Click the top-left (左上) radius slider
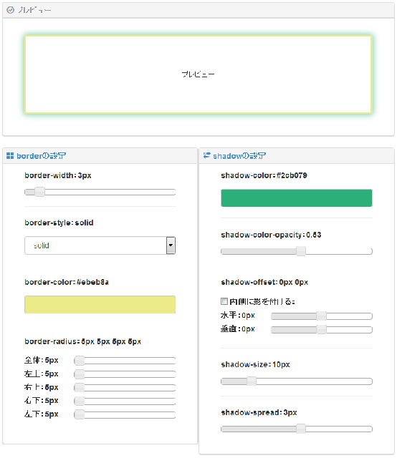Screen dimensions: 397x458 [125, 374]
